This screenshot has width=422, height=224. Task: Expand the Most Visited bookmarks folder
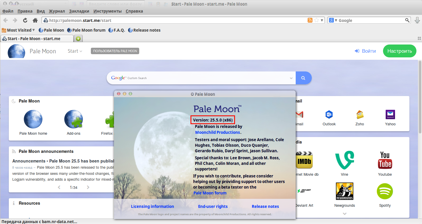coord(18,30)
